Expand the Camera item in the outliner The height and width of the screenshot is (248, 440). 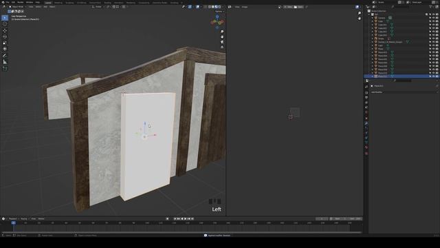pos(373,18)
